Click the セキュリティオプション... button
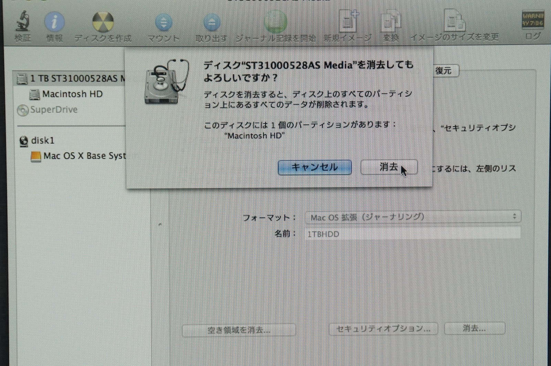 (383, 329)
